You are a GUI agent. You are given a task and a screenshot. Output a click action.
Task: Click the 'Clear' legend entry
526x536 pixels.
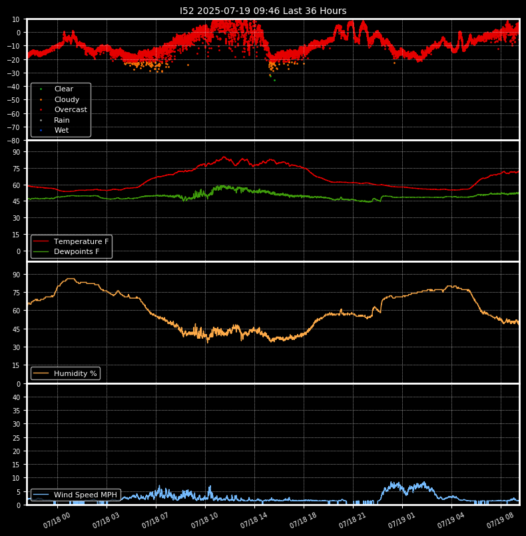pyautogui.click(x=64, y=89)
